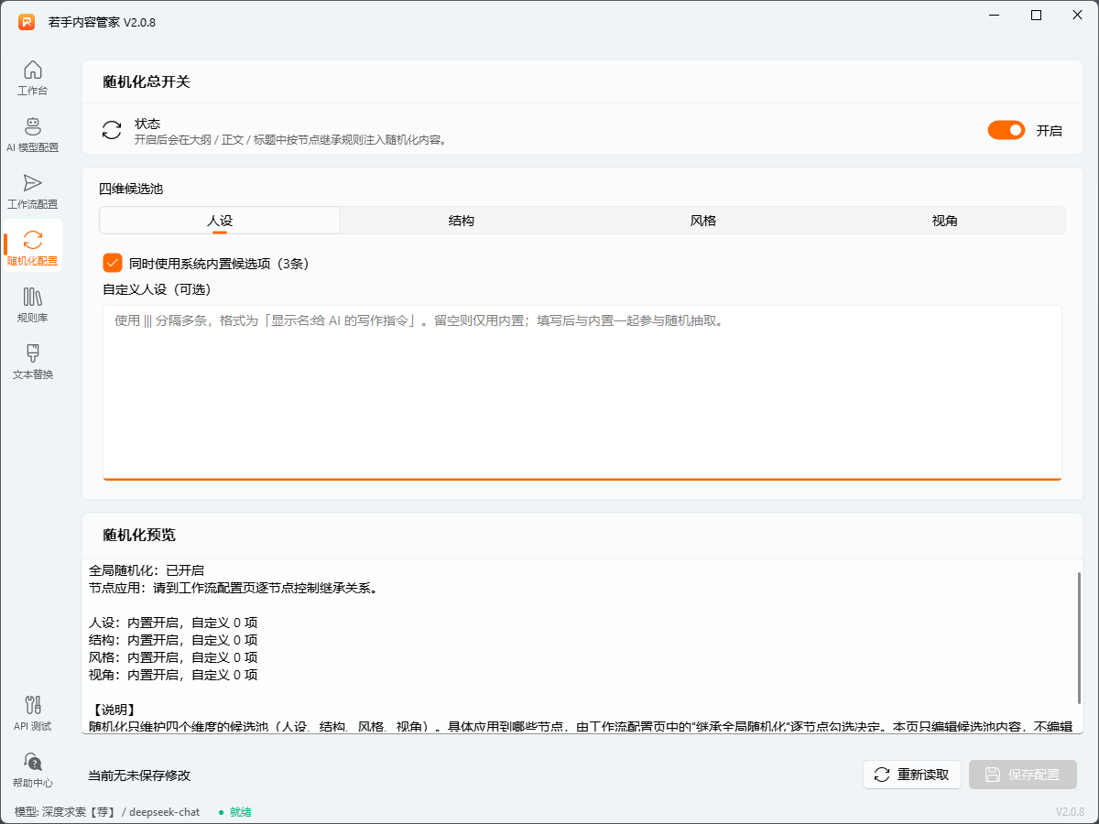Open the 视角 candidate pool tab
The image size is (1099, 824).
click(944, 220)
